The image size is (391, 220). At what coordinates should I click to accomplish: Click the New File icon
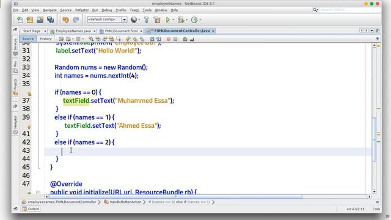coord(20,20)
